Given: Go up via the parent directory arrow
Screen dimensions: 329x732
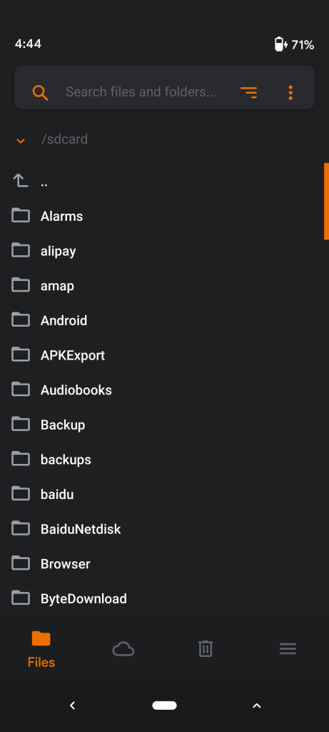Looking at the screenshot, I should (21, 181).
